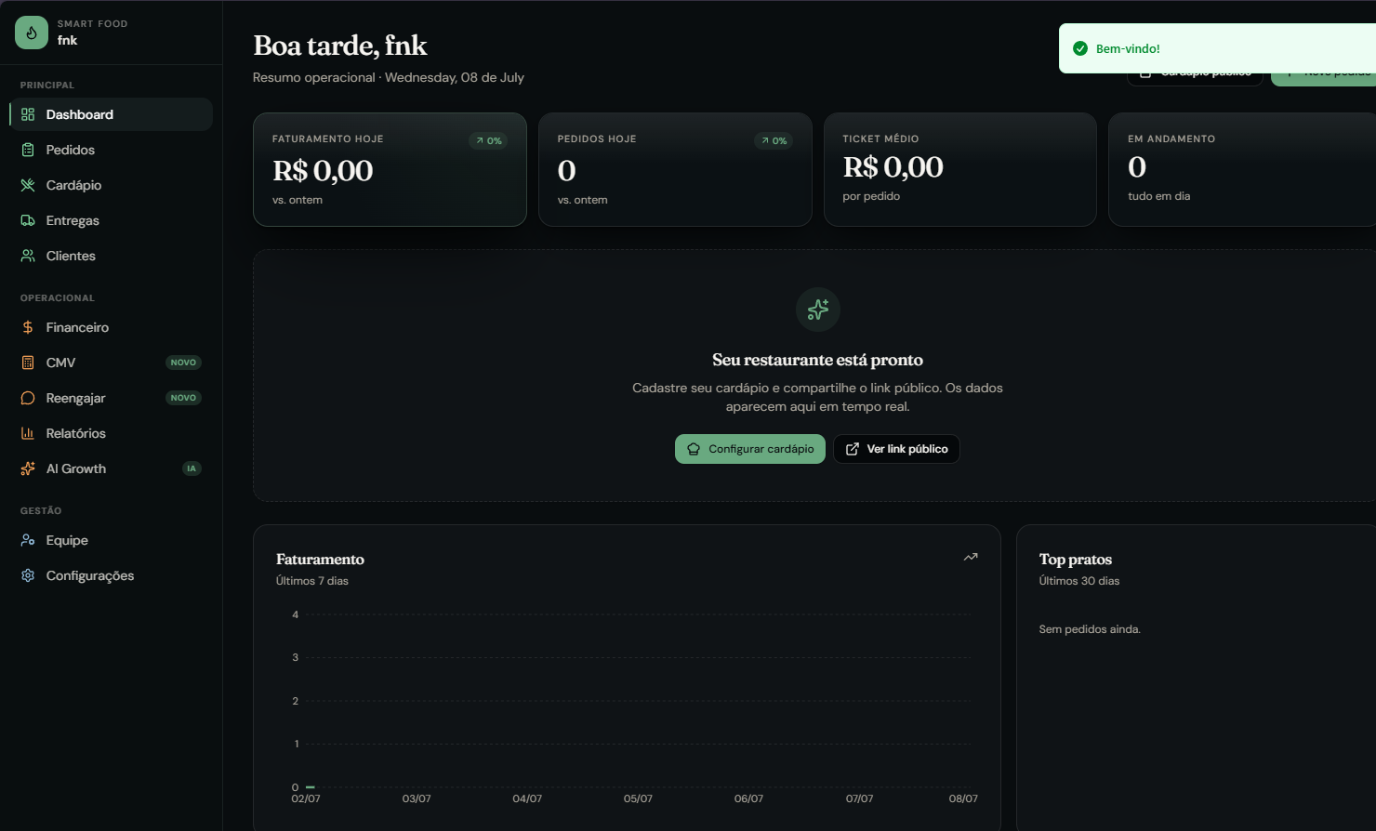The image size is (1376, 831).
Task: Open Relatórios
Action: (111, 433)
